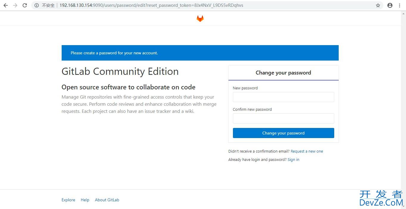The width and height of the screenshot is (406, 209).
Task: Open the Help footer link
Action: click(x=85, y=200)
